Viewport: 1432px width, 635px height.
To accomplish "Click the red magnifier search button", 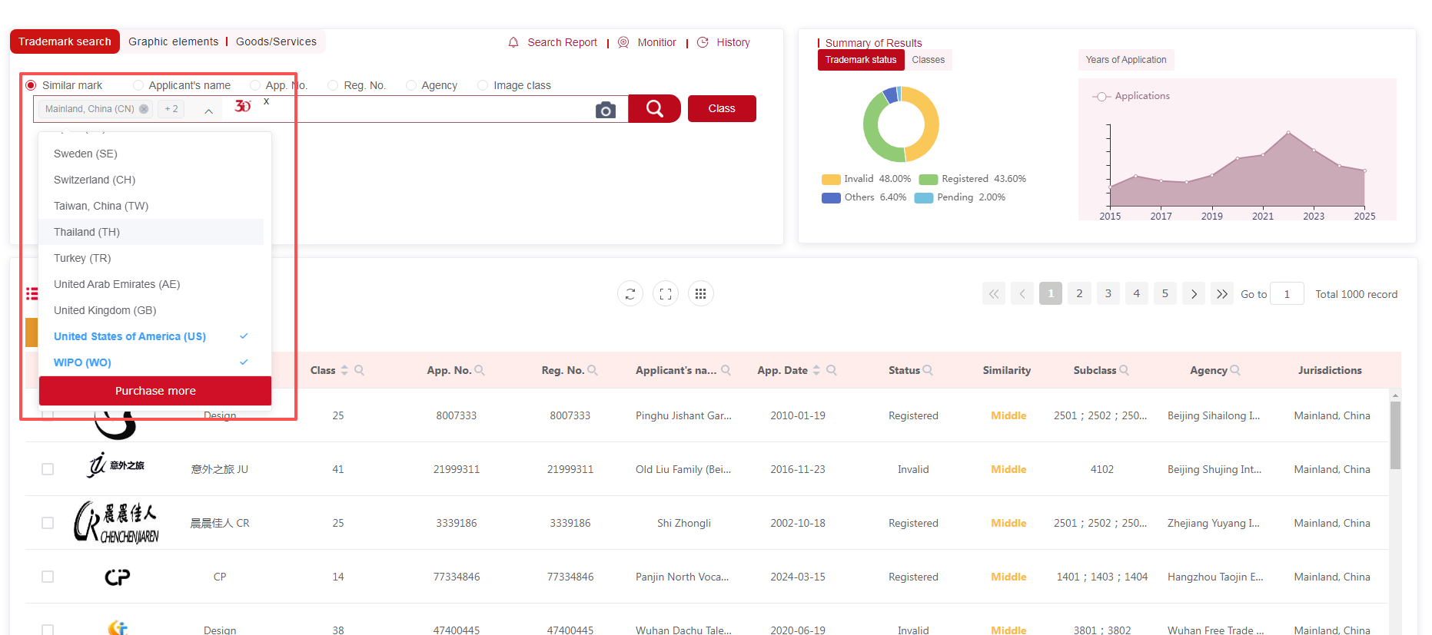I will pyautogui.click(x=654, y=109).
